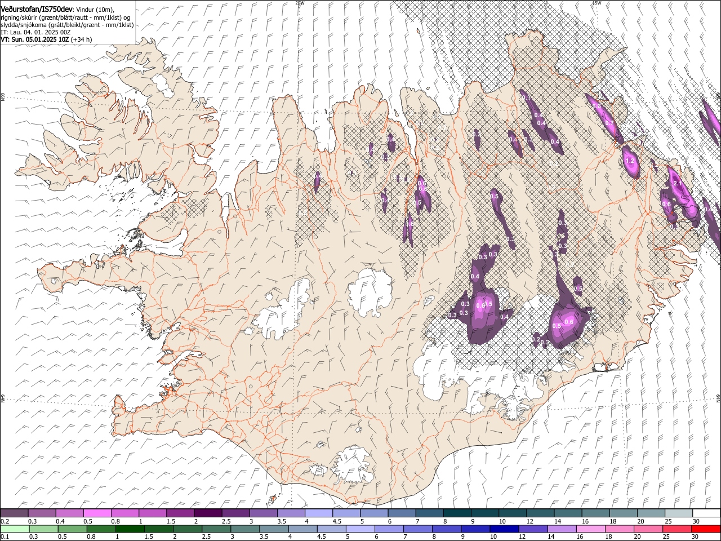Pick the lavender top-row swatch after 4
The height and width of the screenshot is (541, 721).
pos(319,513)
